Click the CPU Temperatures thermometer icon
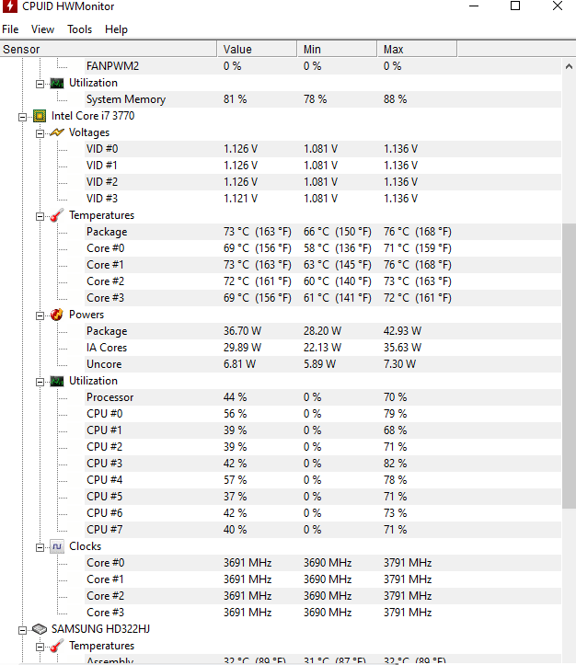This screenshot has height=665, width=576. click(57, 215)
